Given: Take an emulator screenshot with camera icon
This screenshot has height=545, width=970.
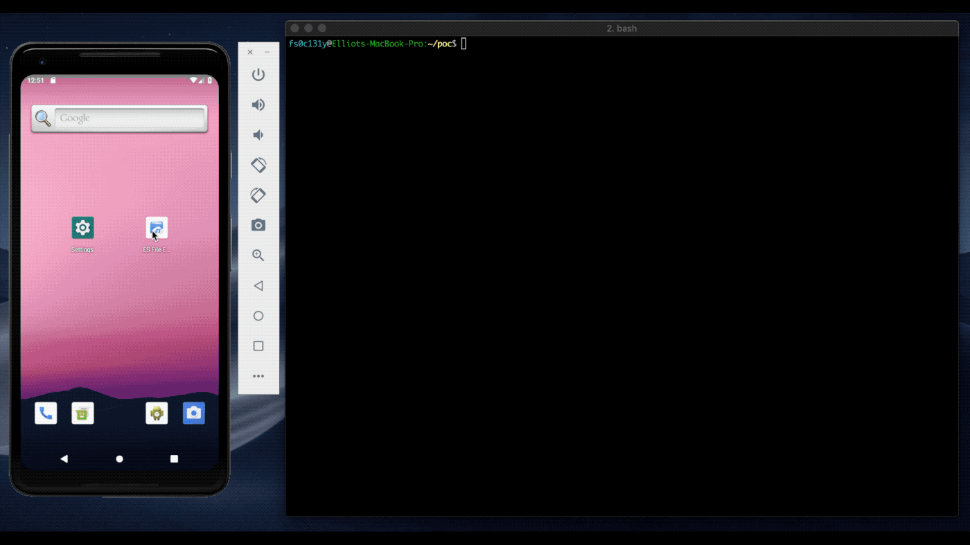Looking at the screenshot, I should (258, 225).
